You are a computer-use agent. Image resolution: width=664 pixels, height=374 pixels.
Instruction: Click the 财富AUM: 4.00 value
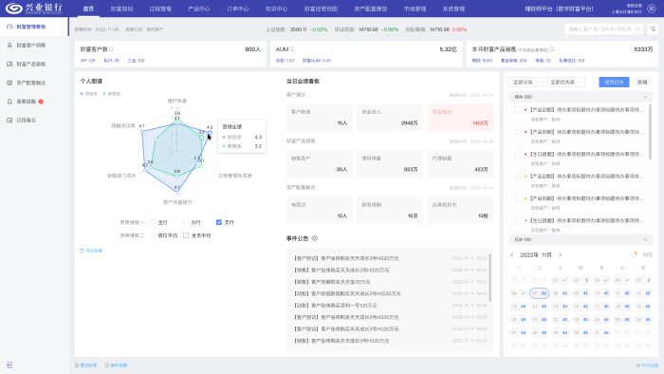click(317, 61)
